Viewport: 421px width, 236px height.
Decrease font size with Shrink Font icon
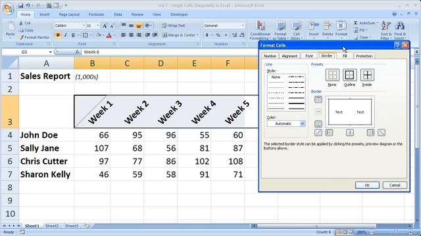coord(112,26)
